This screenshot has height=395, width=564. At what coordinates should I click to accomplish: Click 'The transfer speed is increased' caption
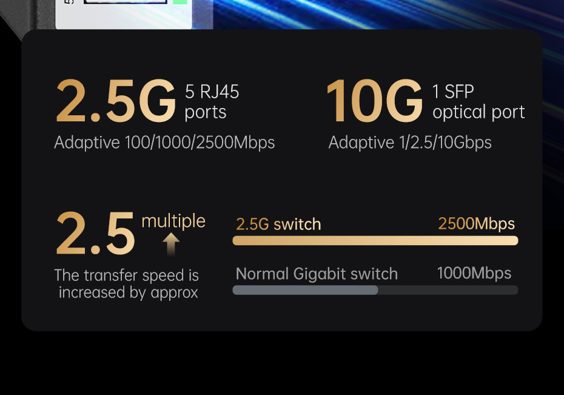(x=127, y=284)
